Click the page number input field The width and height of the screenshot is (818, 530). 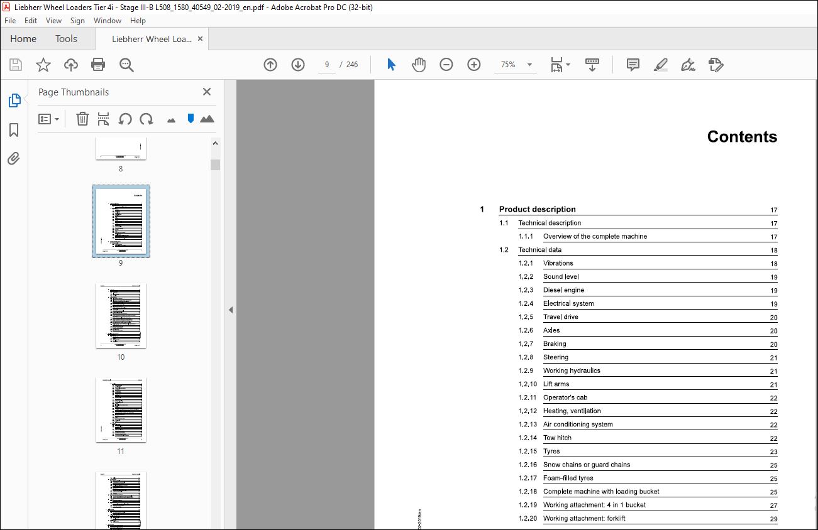tap(327, 65)
